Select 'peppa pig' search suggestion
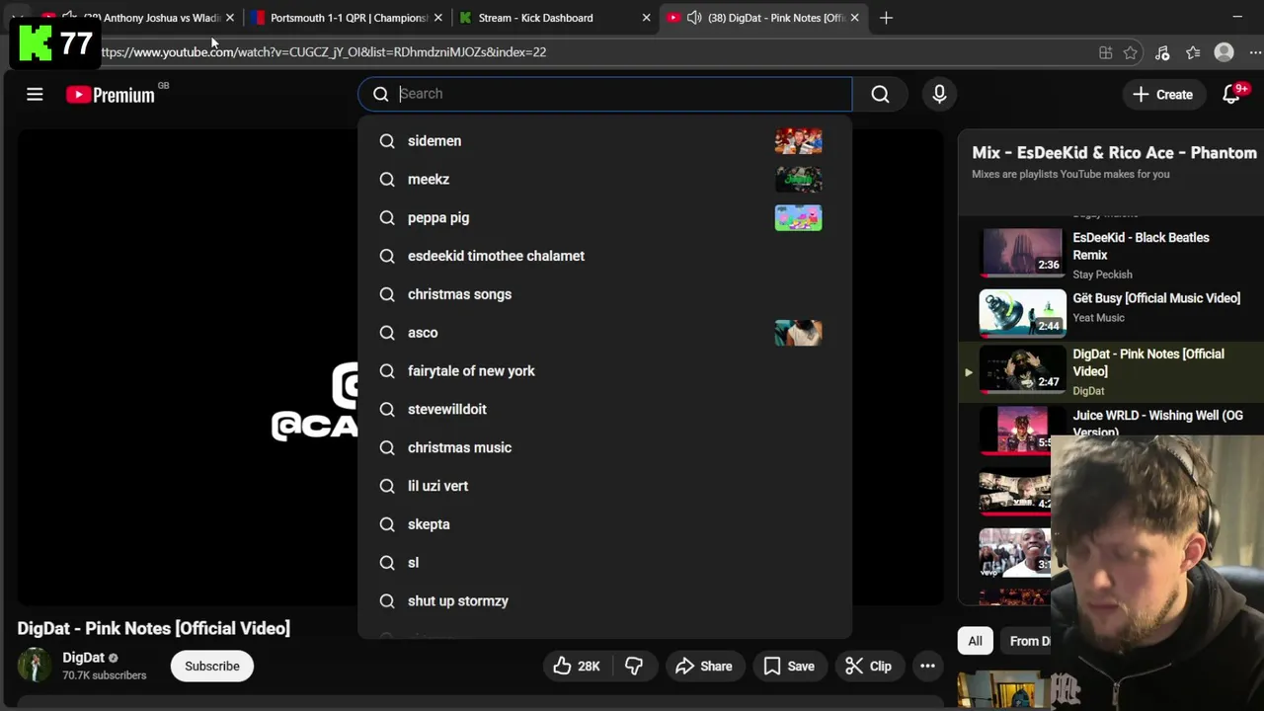The width and height of the screenshot is (1264, 711). [x=604, y=217]
